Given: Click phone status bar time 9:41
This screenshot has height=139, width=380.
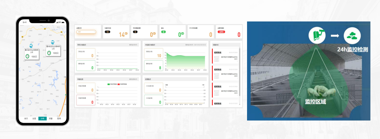Looking at the screenshot, I should [25, 22].
